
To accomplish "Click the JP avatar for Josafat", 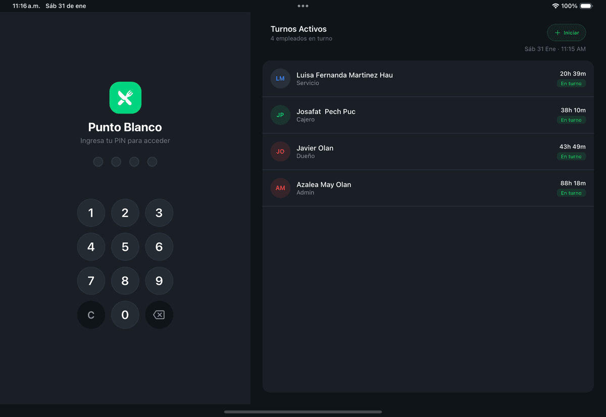I will pos(280,115).
